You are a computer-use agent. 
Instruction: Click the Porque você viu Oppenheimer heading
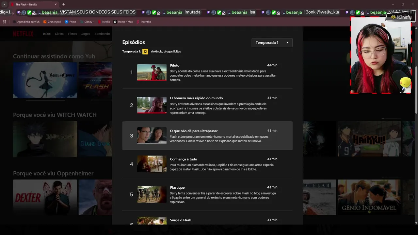coord(53,173)
